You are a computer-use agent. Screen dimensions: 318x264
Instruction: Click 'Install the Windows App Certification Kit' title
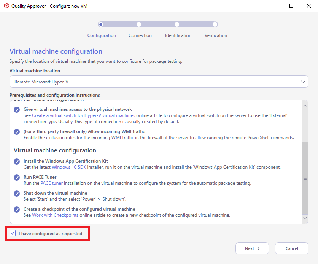[x=66, y=161]
